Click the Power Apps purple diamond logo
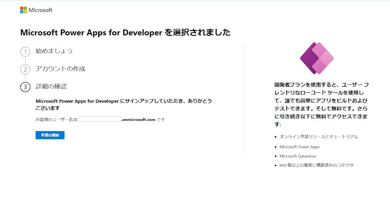 [317, 58]
